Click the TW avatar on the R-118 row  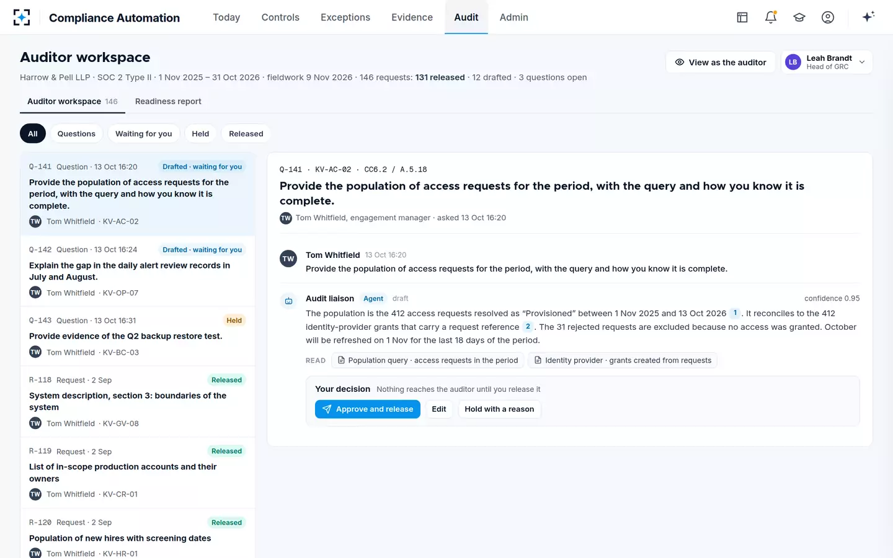click(35, 423)
